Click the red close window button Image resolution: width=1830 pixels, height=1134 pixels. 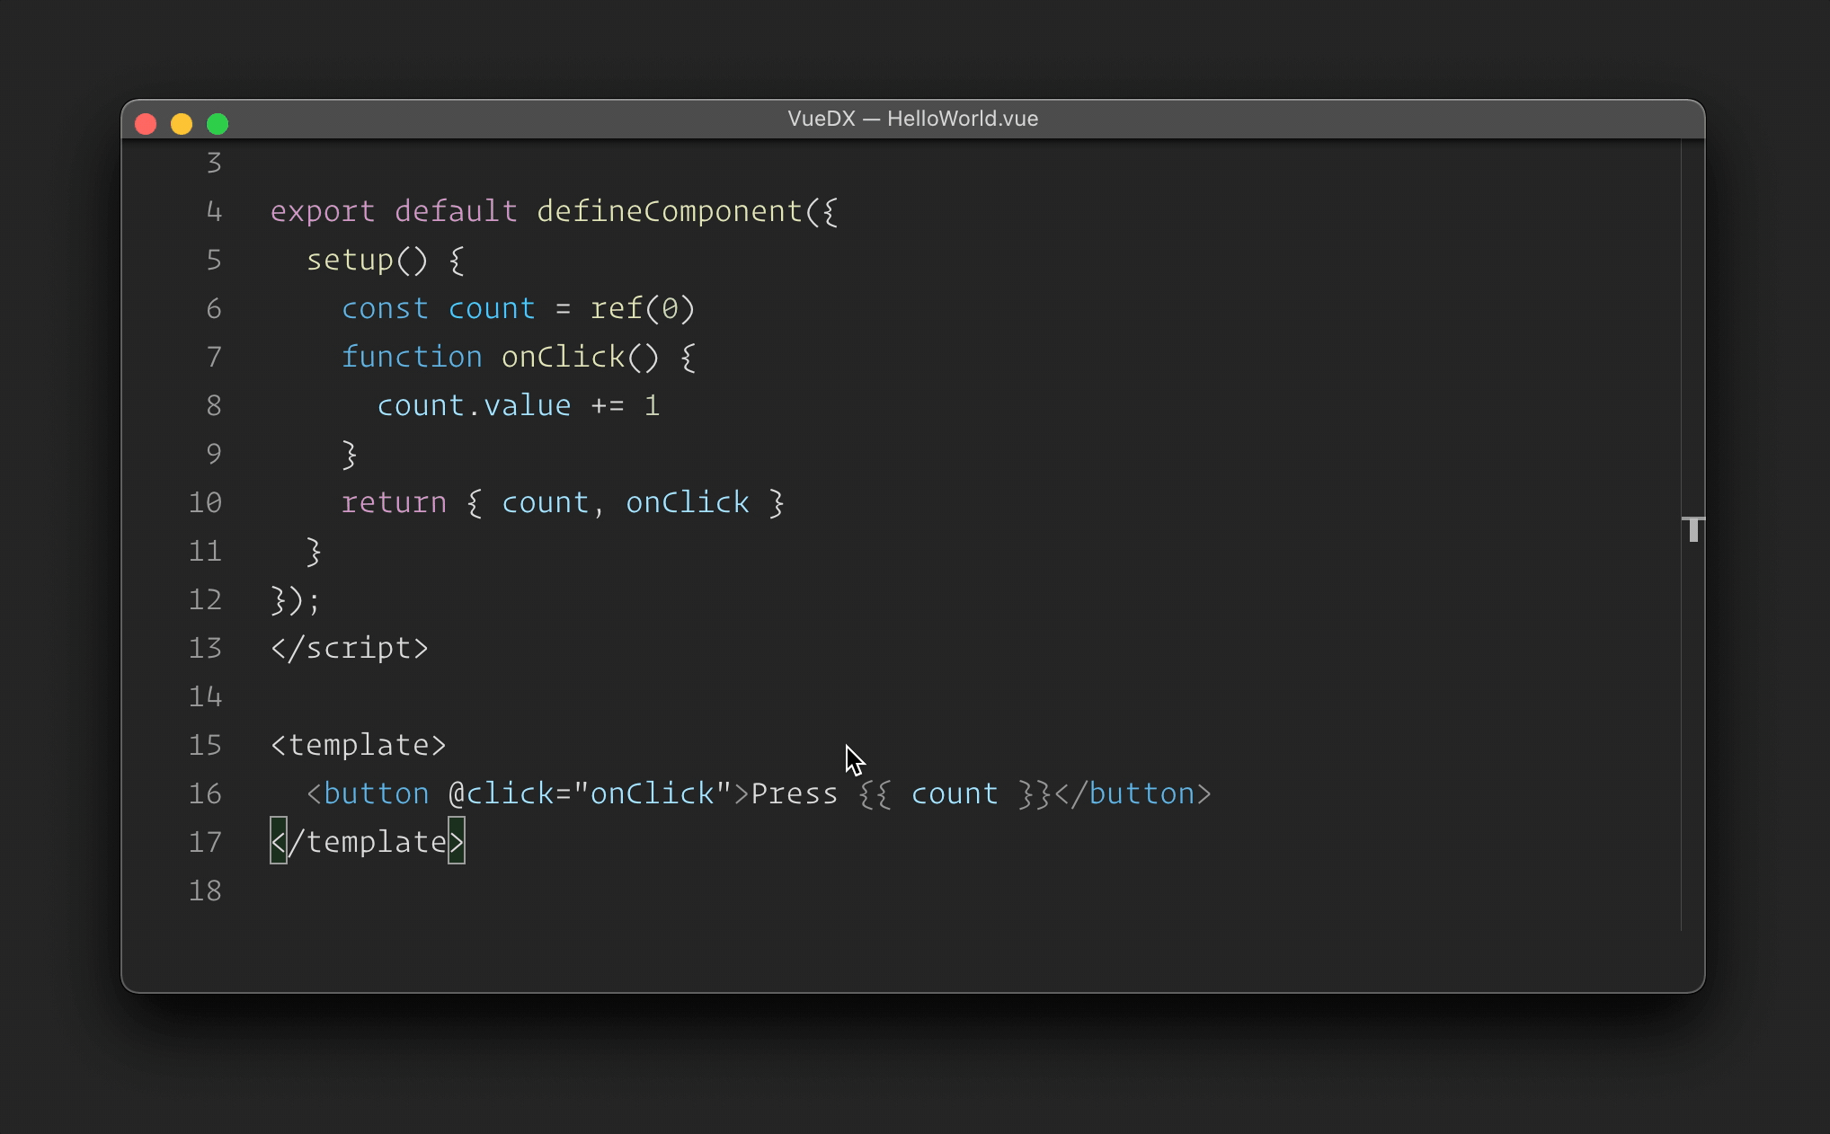coord(146,123)
